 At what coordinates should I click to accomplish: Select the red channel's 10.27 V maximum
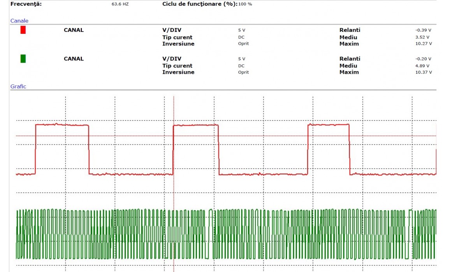pos(424,44)
